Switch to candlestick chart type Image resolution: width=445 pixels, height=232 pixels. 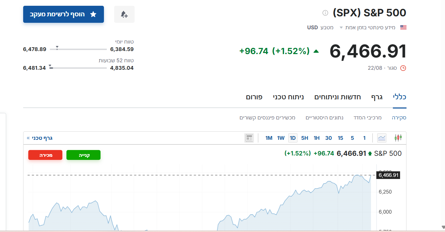point(398,138)
